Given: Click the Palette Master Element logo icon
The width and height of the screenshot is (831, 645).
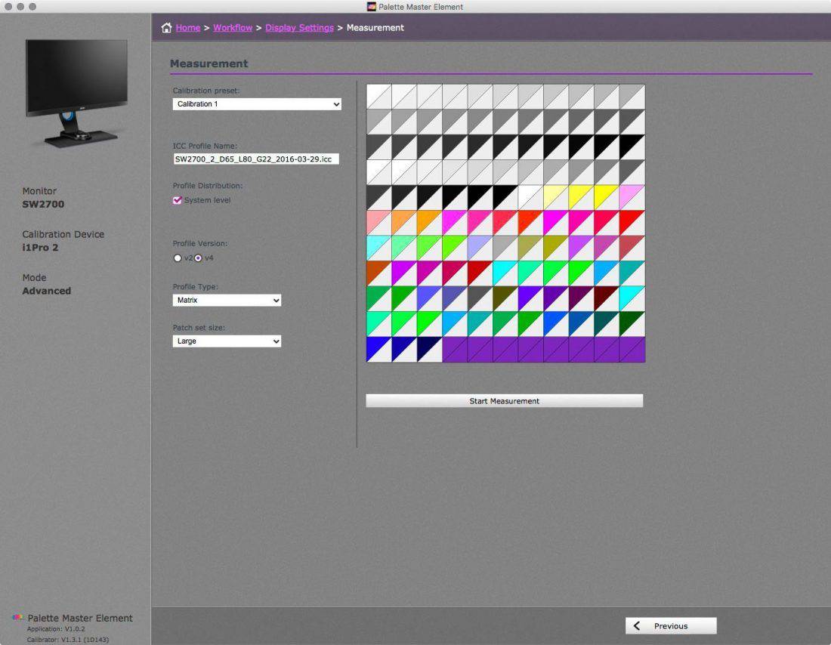Looking at the screenshot, I should tap(17, 618).
